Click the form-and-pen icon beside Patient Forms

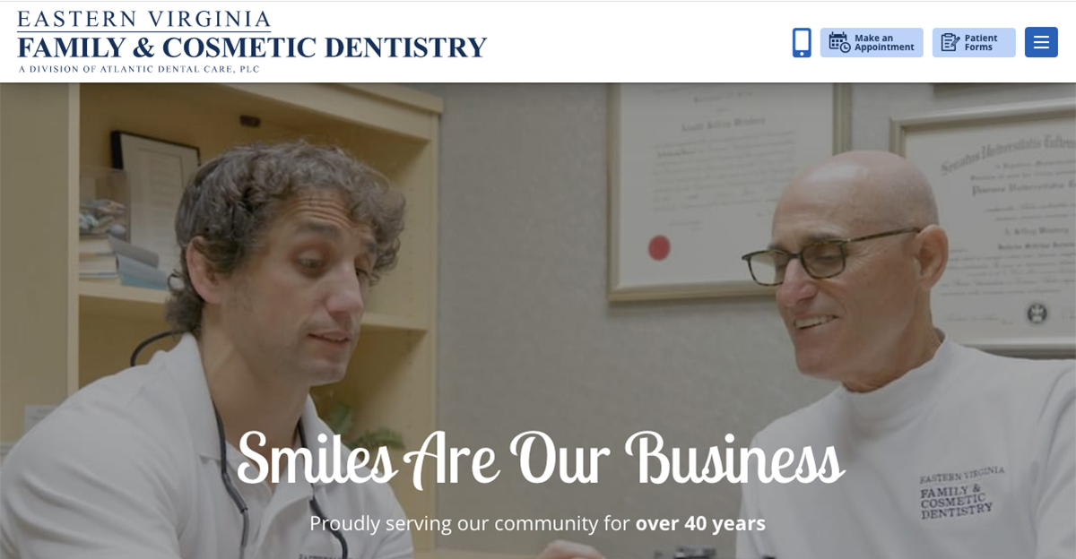point(950,42)
